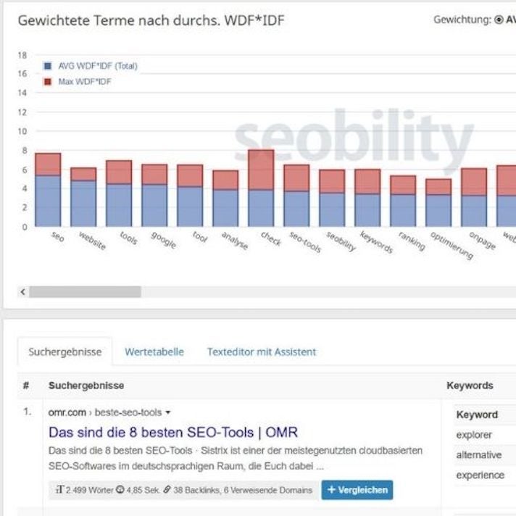Click the blue AVG WDF*IDF legend square
This screenshot has height=516, width=516.
pyautogui.click(x=48, y=66)
